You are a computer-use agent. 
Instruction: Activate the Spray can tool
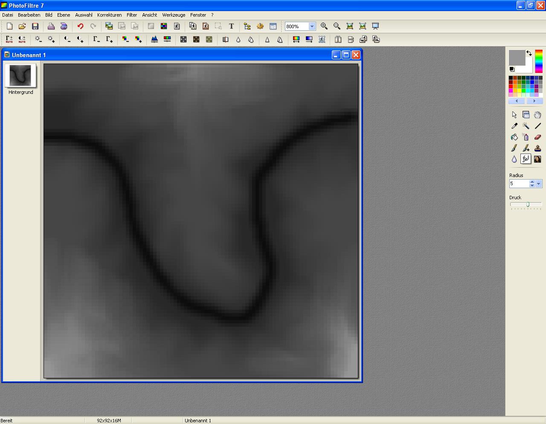click(526, 137)
